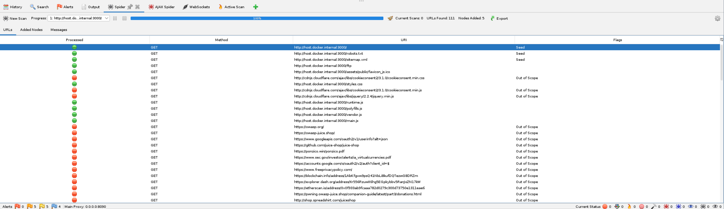The image size is (724, 209).
Task: Open the AJAX Spider tab
Action: [x=162, y=7]
